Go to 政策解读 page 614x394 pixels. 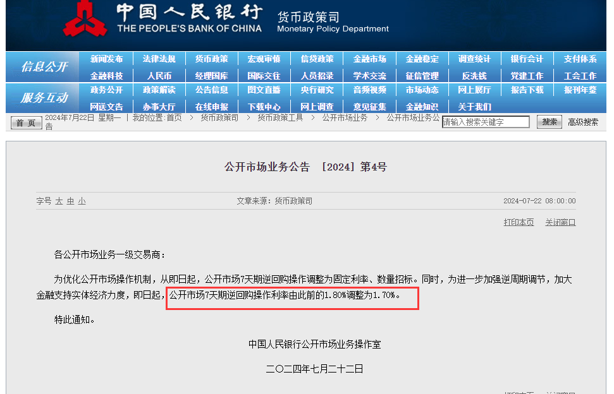(x=159, y=90)
